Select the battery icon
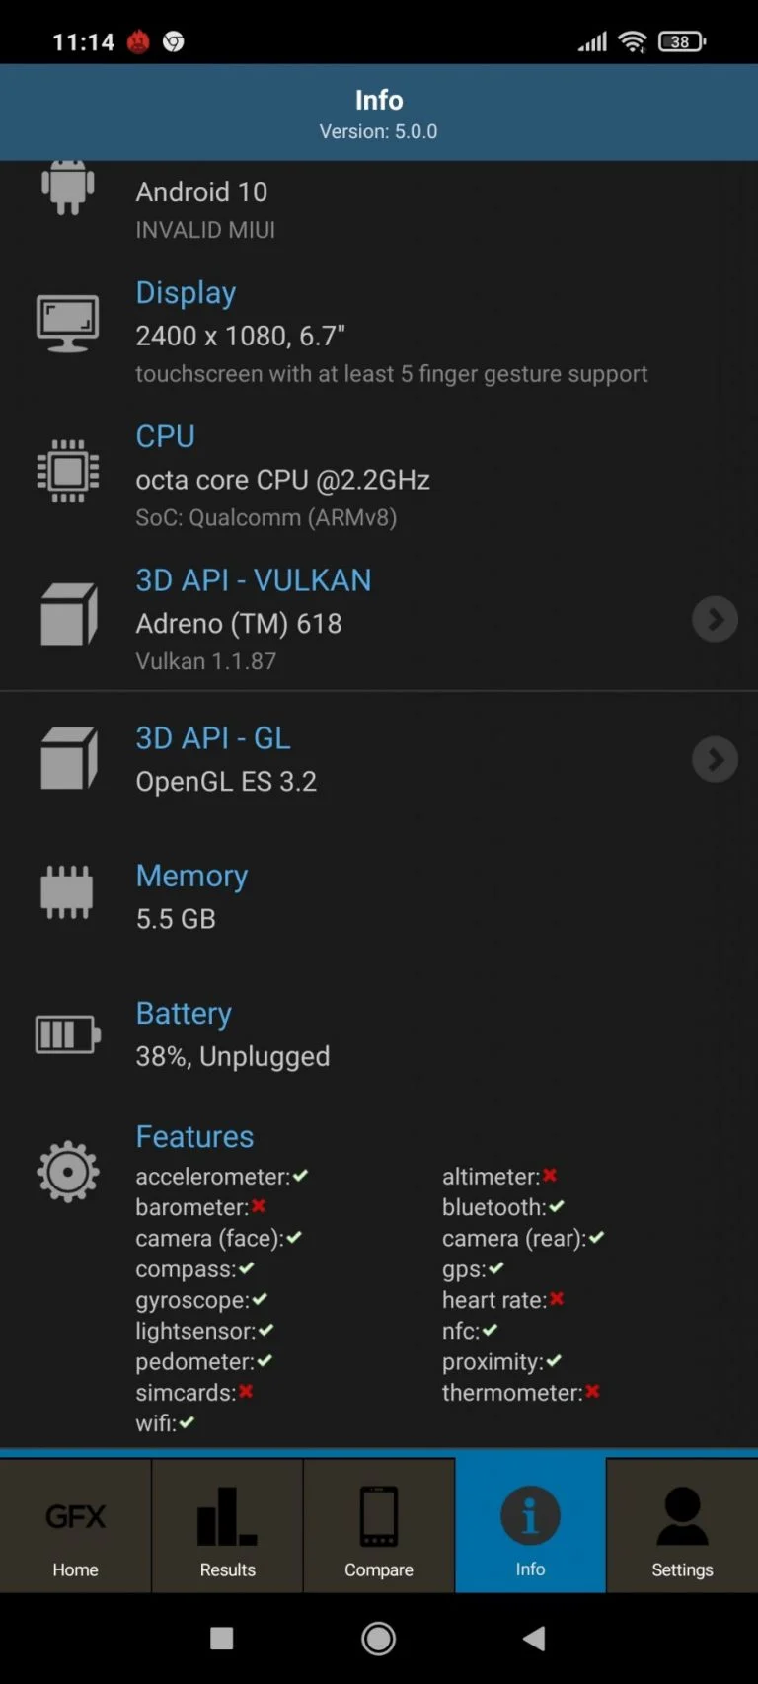 pyautogui.click(x=65, y=1033)
